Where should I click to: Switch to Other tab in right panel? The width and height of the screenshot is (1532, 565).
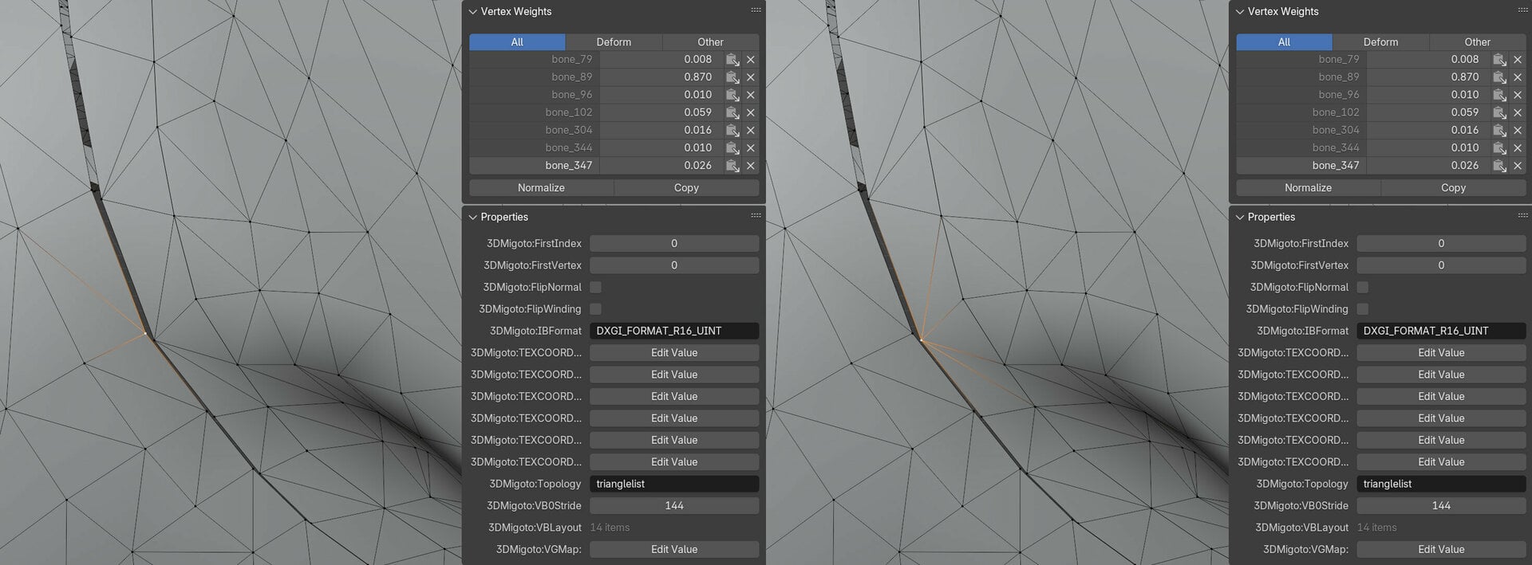click(1477, 42)
